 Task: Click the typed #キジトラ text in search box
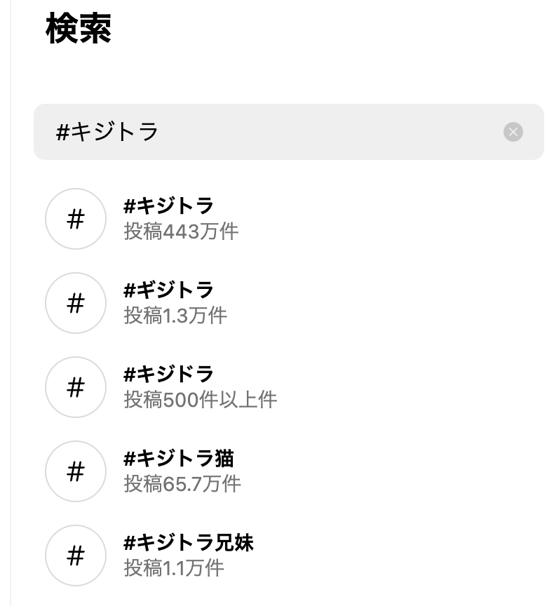[107, 132]
